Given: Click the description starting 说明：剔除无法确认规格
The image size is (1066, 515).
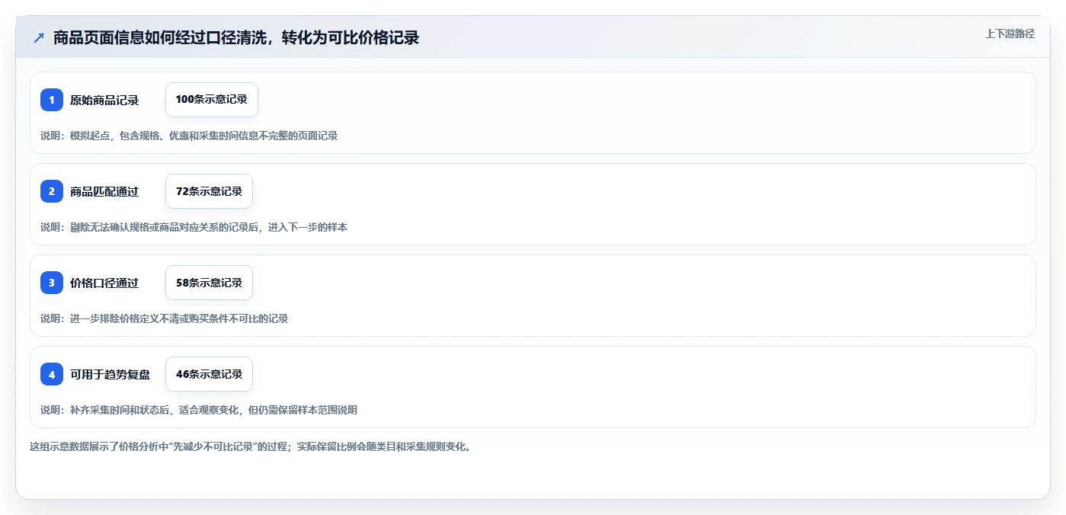Looking at the screenshot, I should pos(194,227).
